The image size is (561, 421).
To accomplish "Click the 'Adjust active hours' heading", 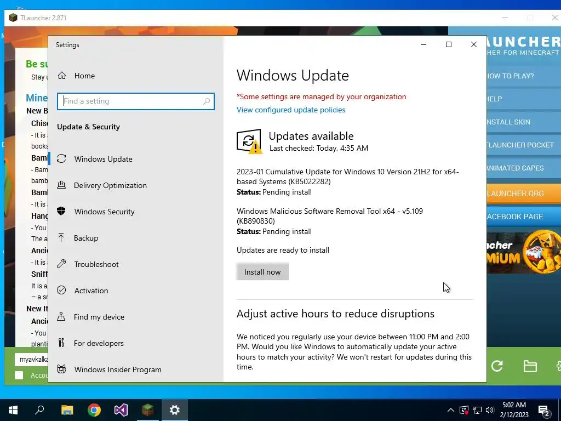I will (x=335, y=314).
